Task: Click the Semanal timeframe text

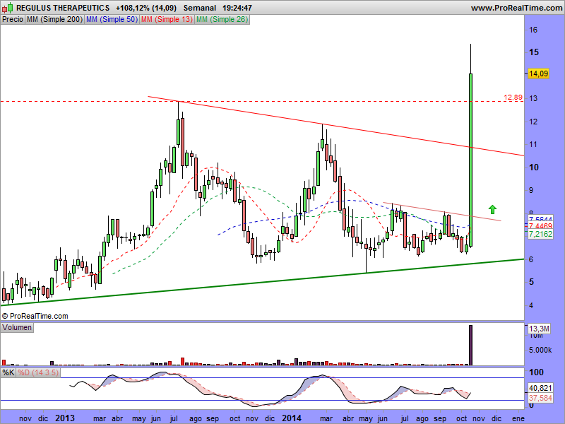Action: pyautogui.click(x=200, y=8)
